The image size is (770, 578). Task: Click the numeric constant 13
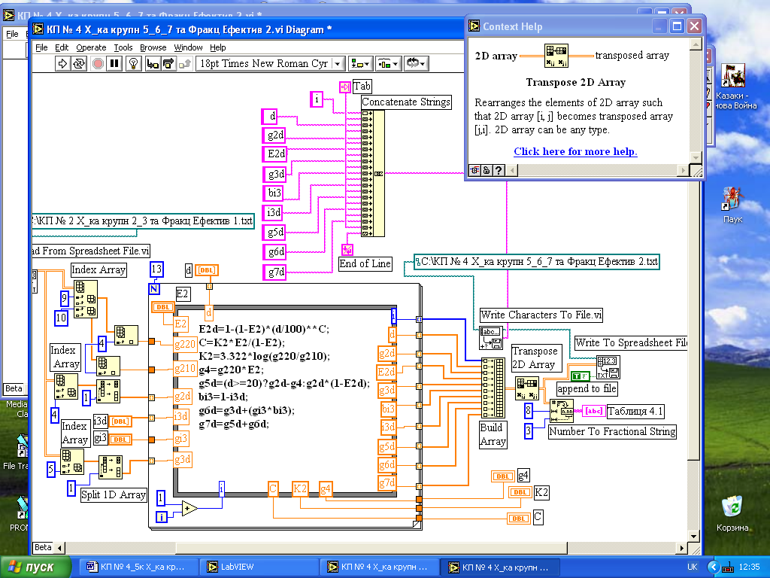pyautogui.click(x=156, y=269)
